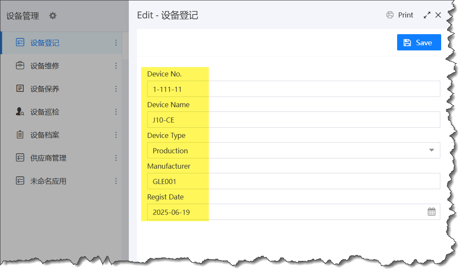The image size is (466, 275).
Task: Click the Manufacturer input field
Action: pyautogui.click(x=293, y=181)
